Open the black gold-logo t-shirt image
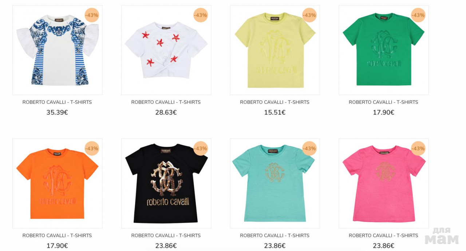 pyautogui.click(x=166, y=183)
